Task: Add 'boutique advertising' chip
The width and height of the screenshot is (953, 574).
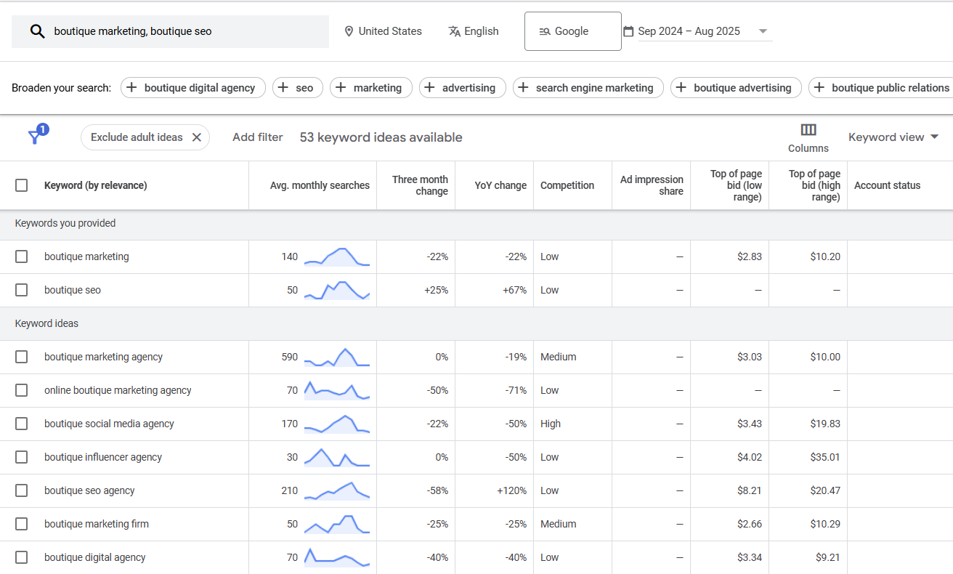Action: pyautogui.click(x=736, y=88)
